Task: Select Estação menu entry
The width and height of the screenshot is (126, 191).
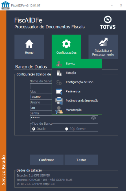Action: tap(77, 73)
